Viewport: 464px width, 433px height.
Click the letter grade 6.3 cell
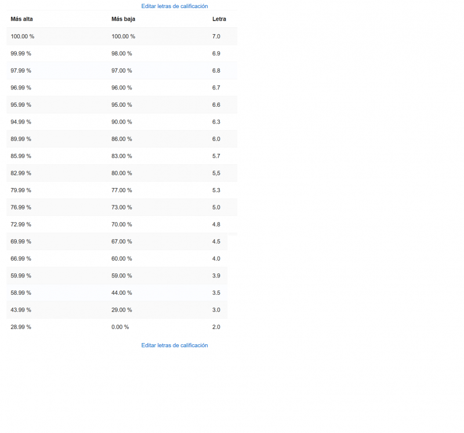[216, 122]
